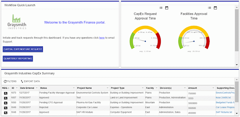Open EnviroControls supporting document link
The width and height of the screenshot is (240, 117).
225,93
